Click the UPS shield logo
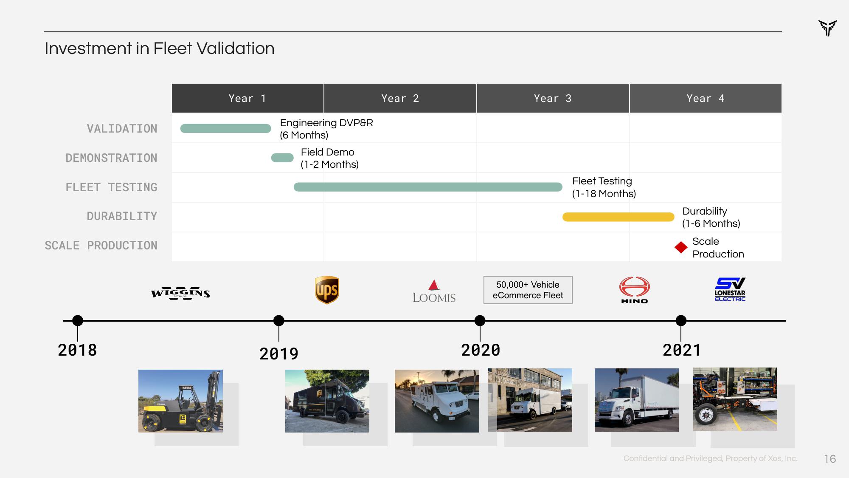This screenshot has width=849, height=478. tap(327, 290)
